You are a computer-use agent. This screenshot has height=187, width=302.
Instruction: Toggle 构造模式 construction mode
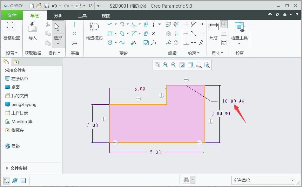point(94,31)
